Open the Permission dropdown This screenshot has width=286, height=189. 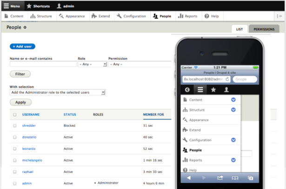tap(140, 64)
